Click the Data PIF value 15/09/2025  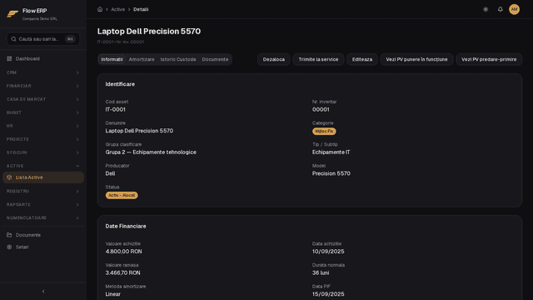[328, 294]
